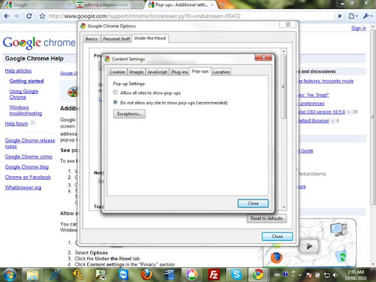Screen dimensions: 376x282
Task: Open Windows Explorer from taskbar
Action: [x=32, y=275]
